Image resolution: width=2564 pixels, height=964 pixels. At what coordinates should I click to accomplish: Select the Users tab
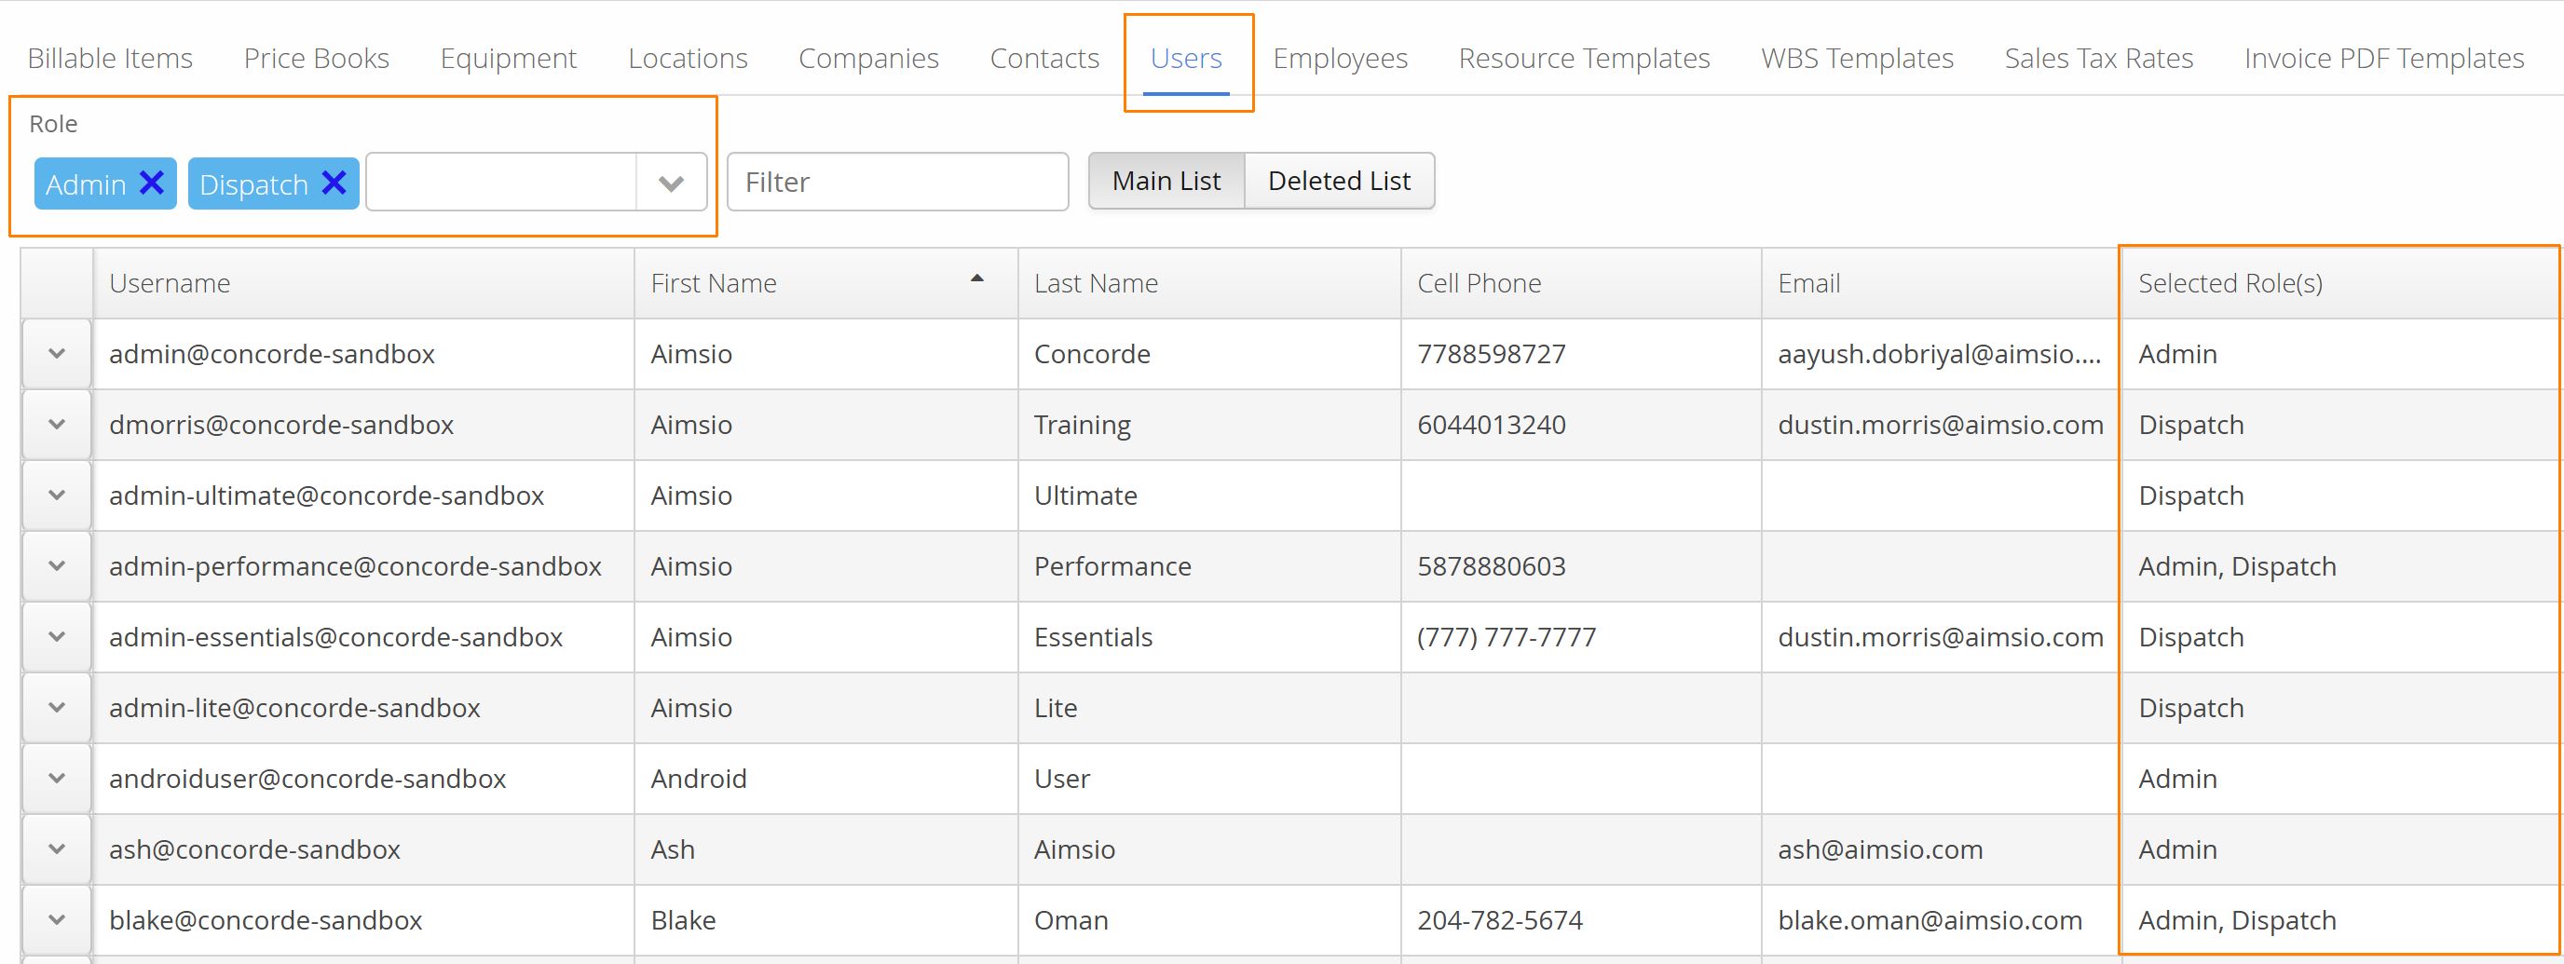pos(1186,59)
